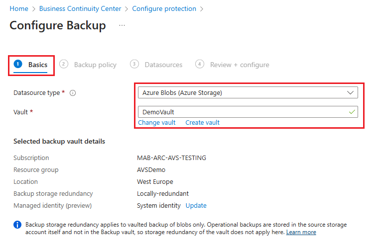Open the Learn more link

(x=301, y=232)
